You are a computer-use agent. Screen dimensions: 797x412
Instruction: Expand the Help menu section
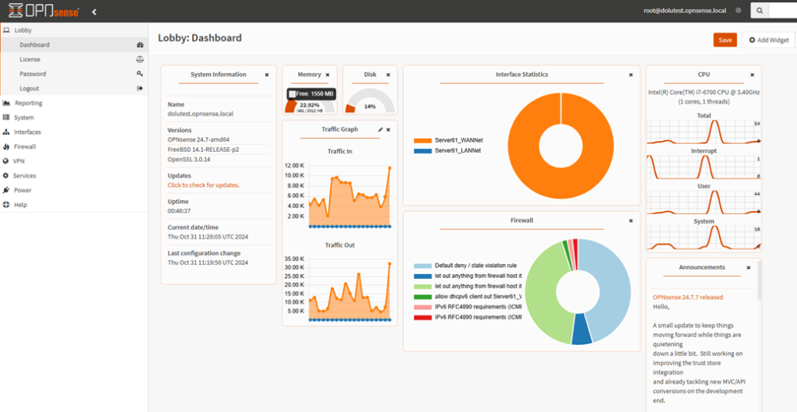74,205
